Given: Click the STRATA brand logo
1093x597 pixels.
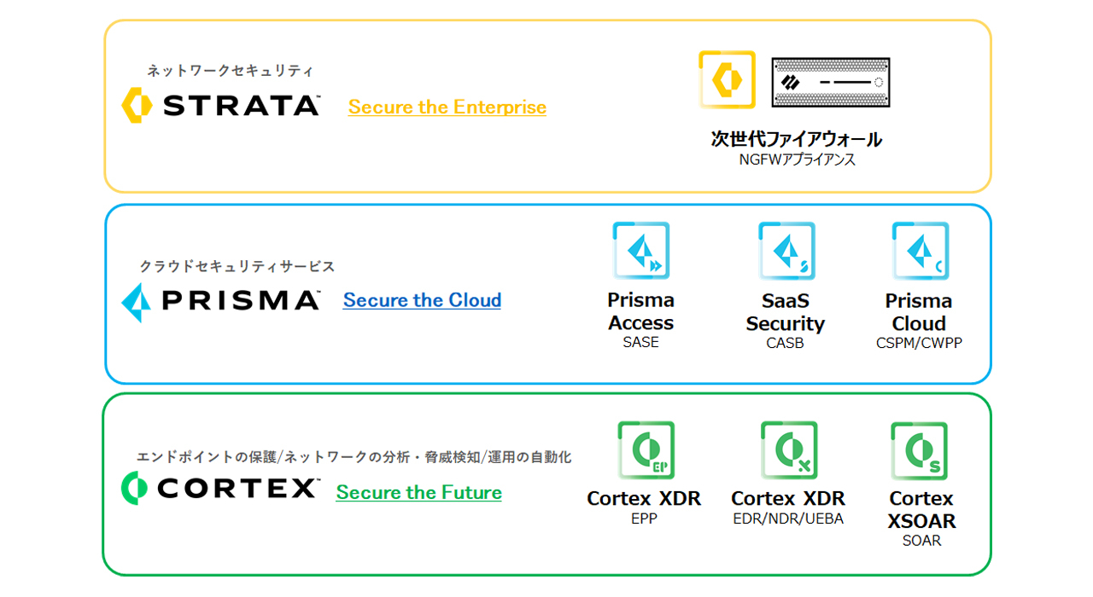Looking at the screenshot, I should [220, 105].
